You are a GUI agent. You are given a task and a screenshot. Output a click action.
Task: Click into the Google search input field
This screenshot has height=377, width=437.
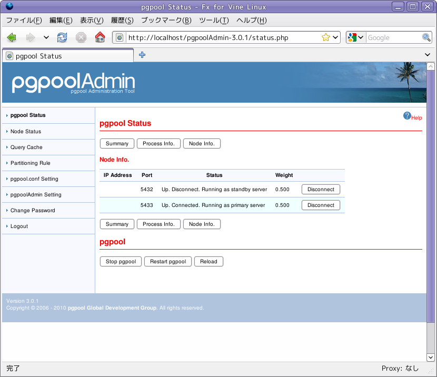393,37
